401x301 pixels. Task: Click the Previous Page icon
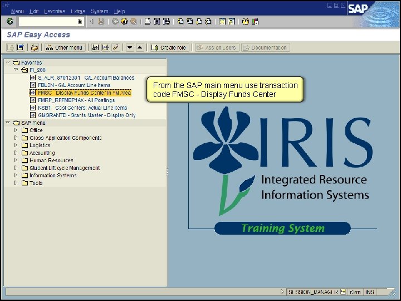pos(189,22)
